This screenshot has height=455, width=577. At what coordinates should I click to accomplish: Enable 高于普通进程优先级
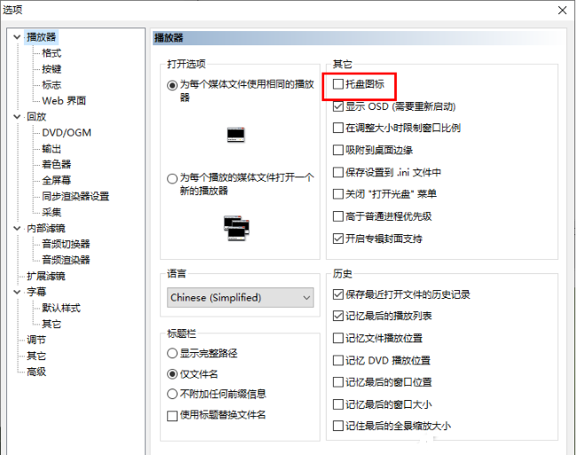(338, 216)
